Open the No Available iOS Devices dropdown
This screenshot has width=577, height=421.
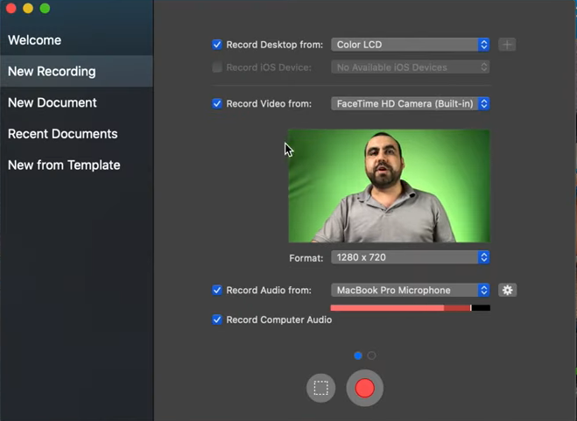point(411,67)
